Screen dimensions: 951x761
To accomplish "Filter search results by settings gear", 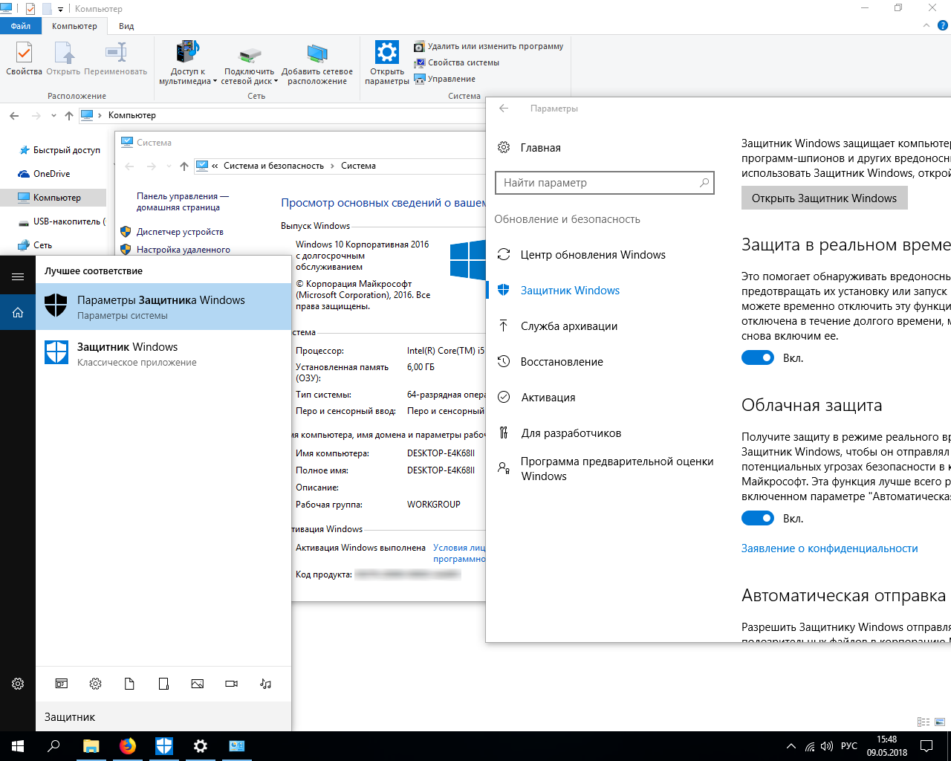I will [x=96, y=684].
